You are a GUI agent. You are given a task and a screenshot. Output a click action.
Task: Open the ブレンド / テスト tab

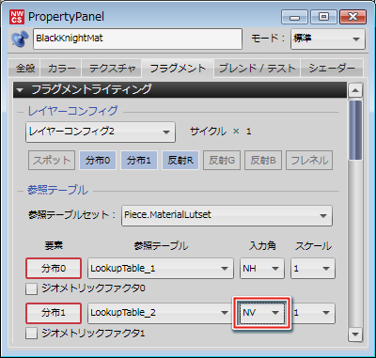click(x=257, y=69)
